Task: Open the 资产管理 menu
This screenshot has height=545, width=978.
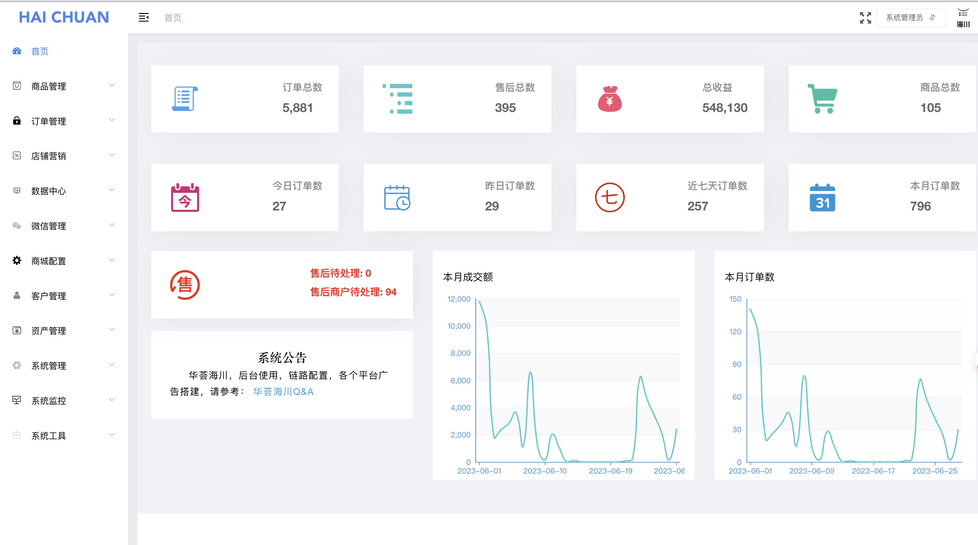Action: 64,331
